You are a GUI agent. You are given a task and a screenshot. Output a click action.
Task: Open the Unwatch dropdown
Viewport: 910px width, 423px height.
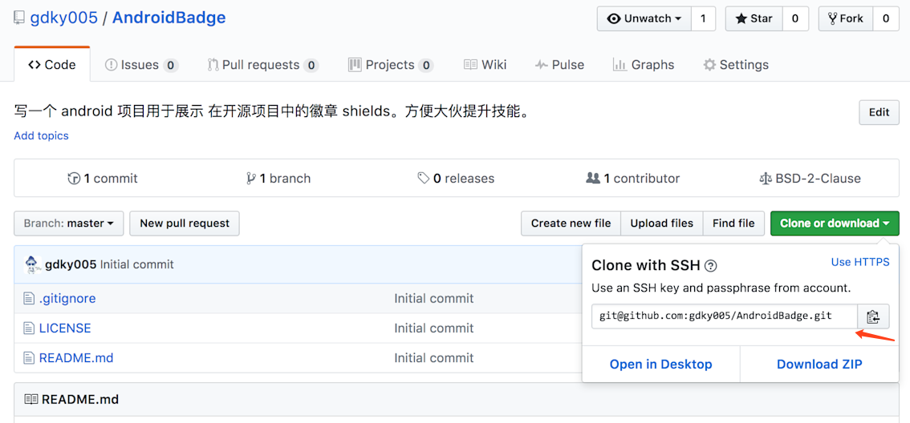point(644,18)
